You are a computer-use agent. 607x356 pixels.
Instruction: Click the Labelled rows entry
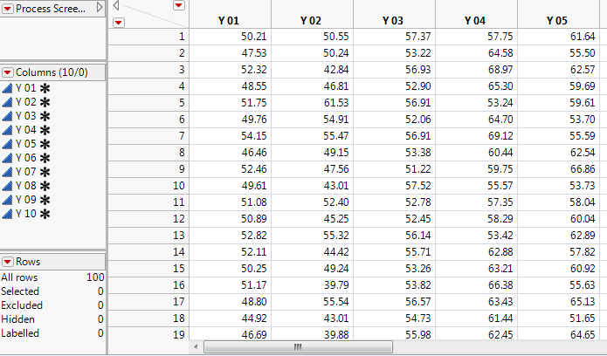[x=52, y=333]
